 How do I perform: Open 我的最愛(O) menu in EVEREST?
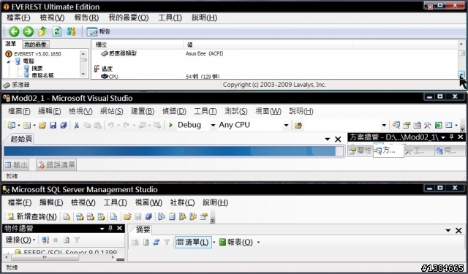click(129, 18)
